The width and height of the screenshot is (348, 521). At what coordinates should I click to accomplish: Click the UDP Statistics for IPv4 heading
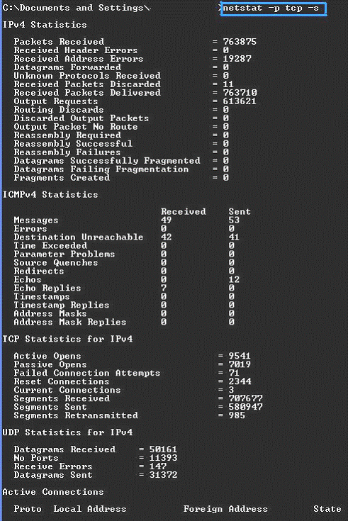(x=67, y=432)
